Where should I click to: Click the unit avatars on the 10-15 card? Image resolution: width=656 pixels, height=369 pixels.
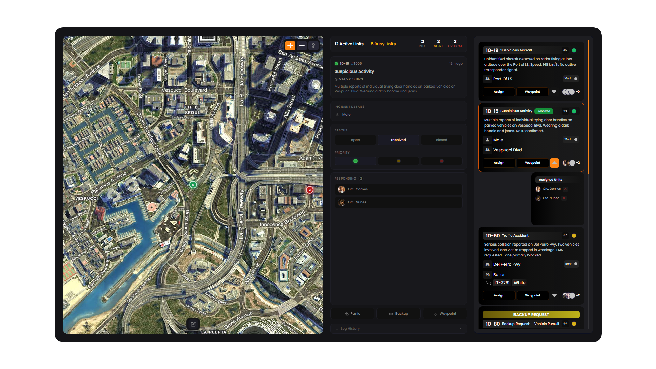[x=568, y=163]
